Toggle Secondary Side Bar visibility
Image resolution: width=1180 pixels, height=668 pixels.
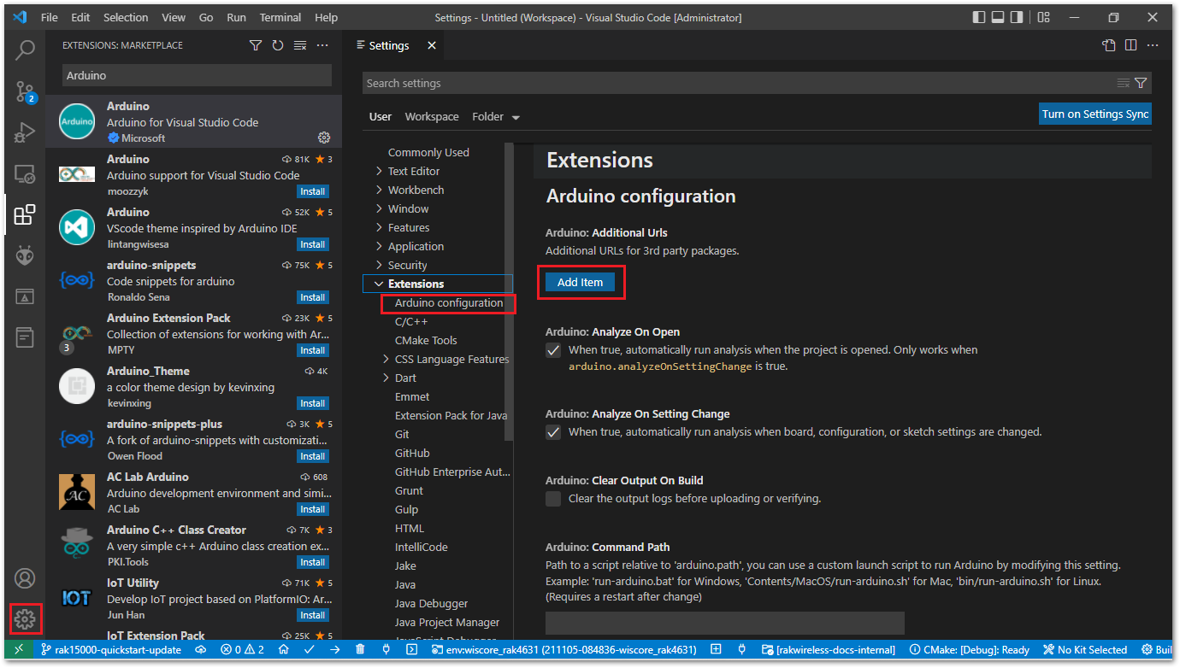coord(1017,17)
